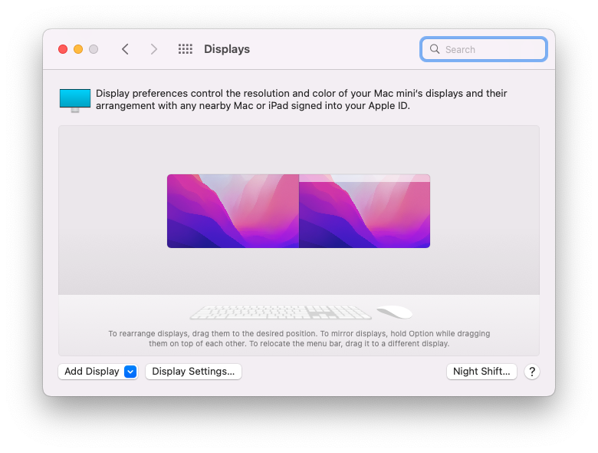Click the blue monitor Displays icon
The image size is (598, 453).
[75, 100]
